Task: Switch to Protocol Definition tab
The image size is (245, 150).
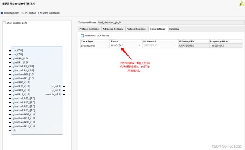Action: (89, 29)
